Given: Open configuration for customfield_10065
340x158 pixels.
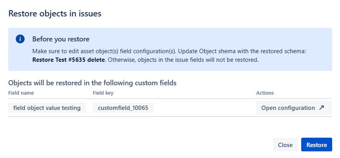Looking at the screenshot, I should coord(294,108).
